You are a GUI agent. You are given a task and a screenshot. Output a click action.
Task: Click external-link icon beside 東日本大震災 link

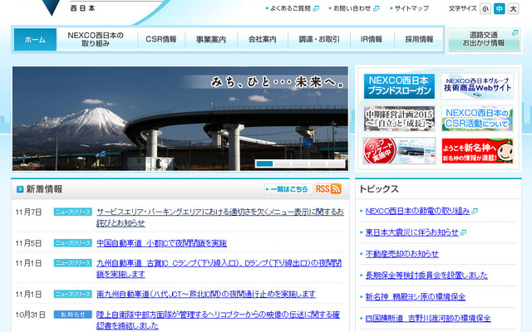coord(463,232)
